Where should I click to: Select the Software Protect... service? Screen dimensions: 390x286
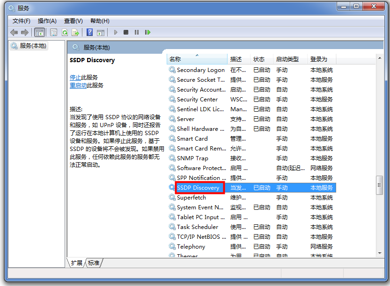click(x=201, y=168)
